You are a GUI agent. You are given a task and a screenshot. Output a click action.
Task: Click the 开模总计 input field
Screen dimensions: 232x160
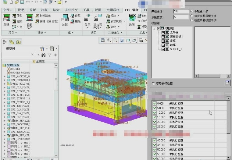coord(181,11)
